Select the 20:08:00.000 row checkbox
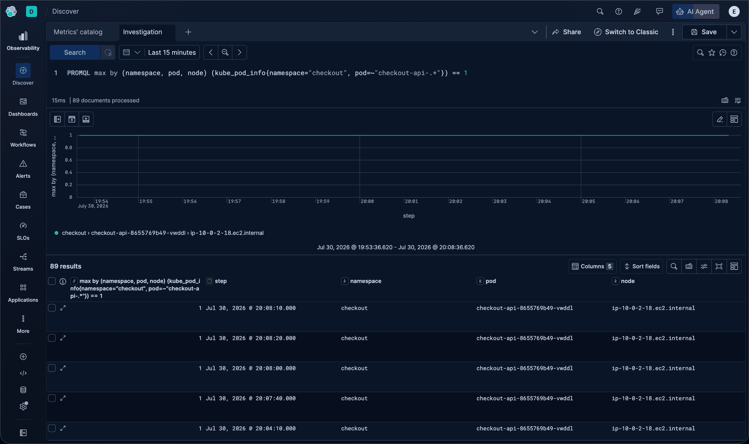The width and height of the screenshot is (749, 444). [52, 368]
